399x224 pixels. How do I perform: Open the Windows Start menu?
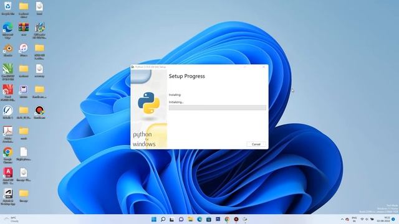coord(154,219)
